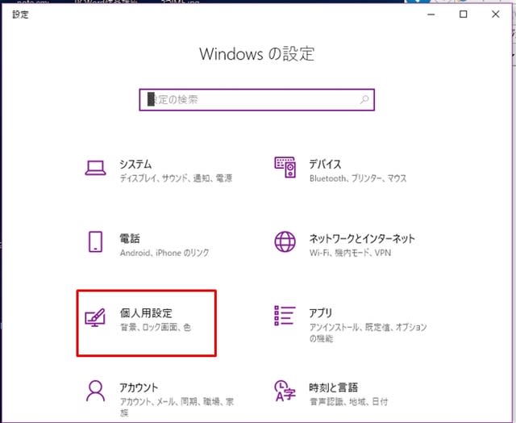516x423 pixels.
Task: Click the ディスプレイ、サウンド、通知、電源 description
Action: tap(176, 178)
